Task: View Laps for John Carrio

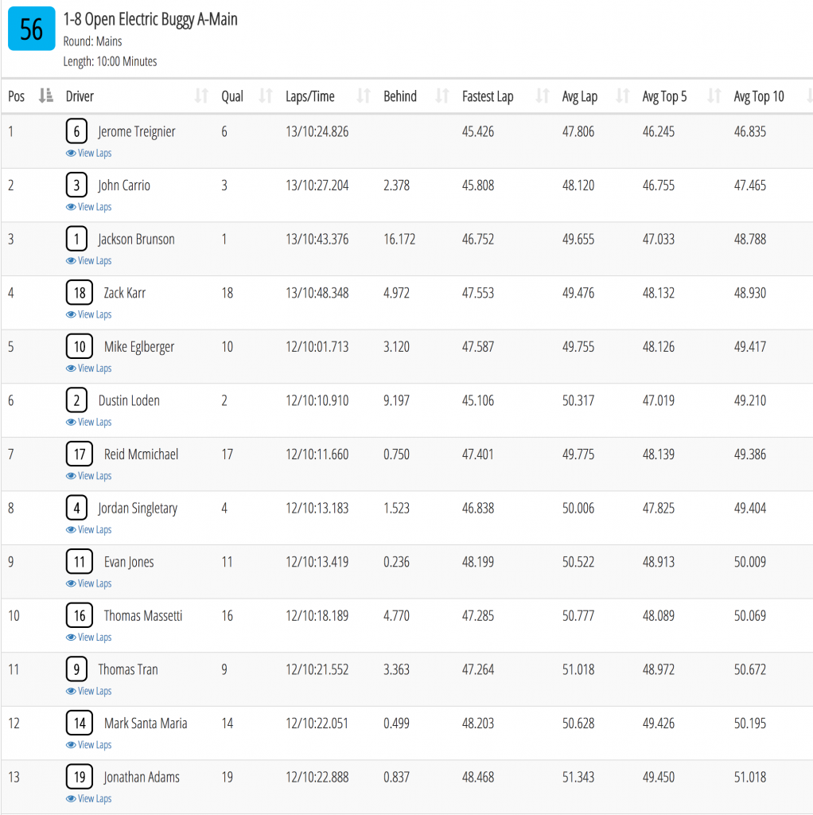Action: click(89, 207)
